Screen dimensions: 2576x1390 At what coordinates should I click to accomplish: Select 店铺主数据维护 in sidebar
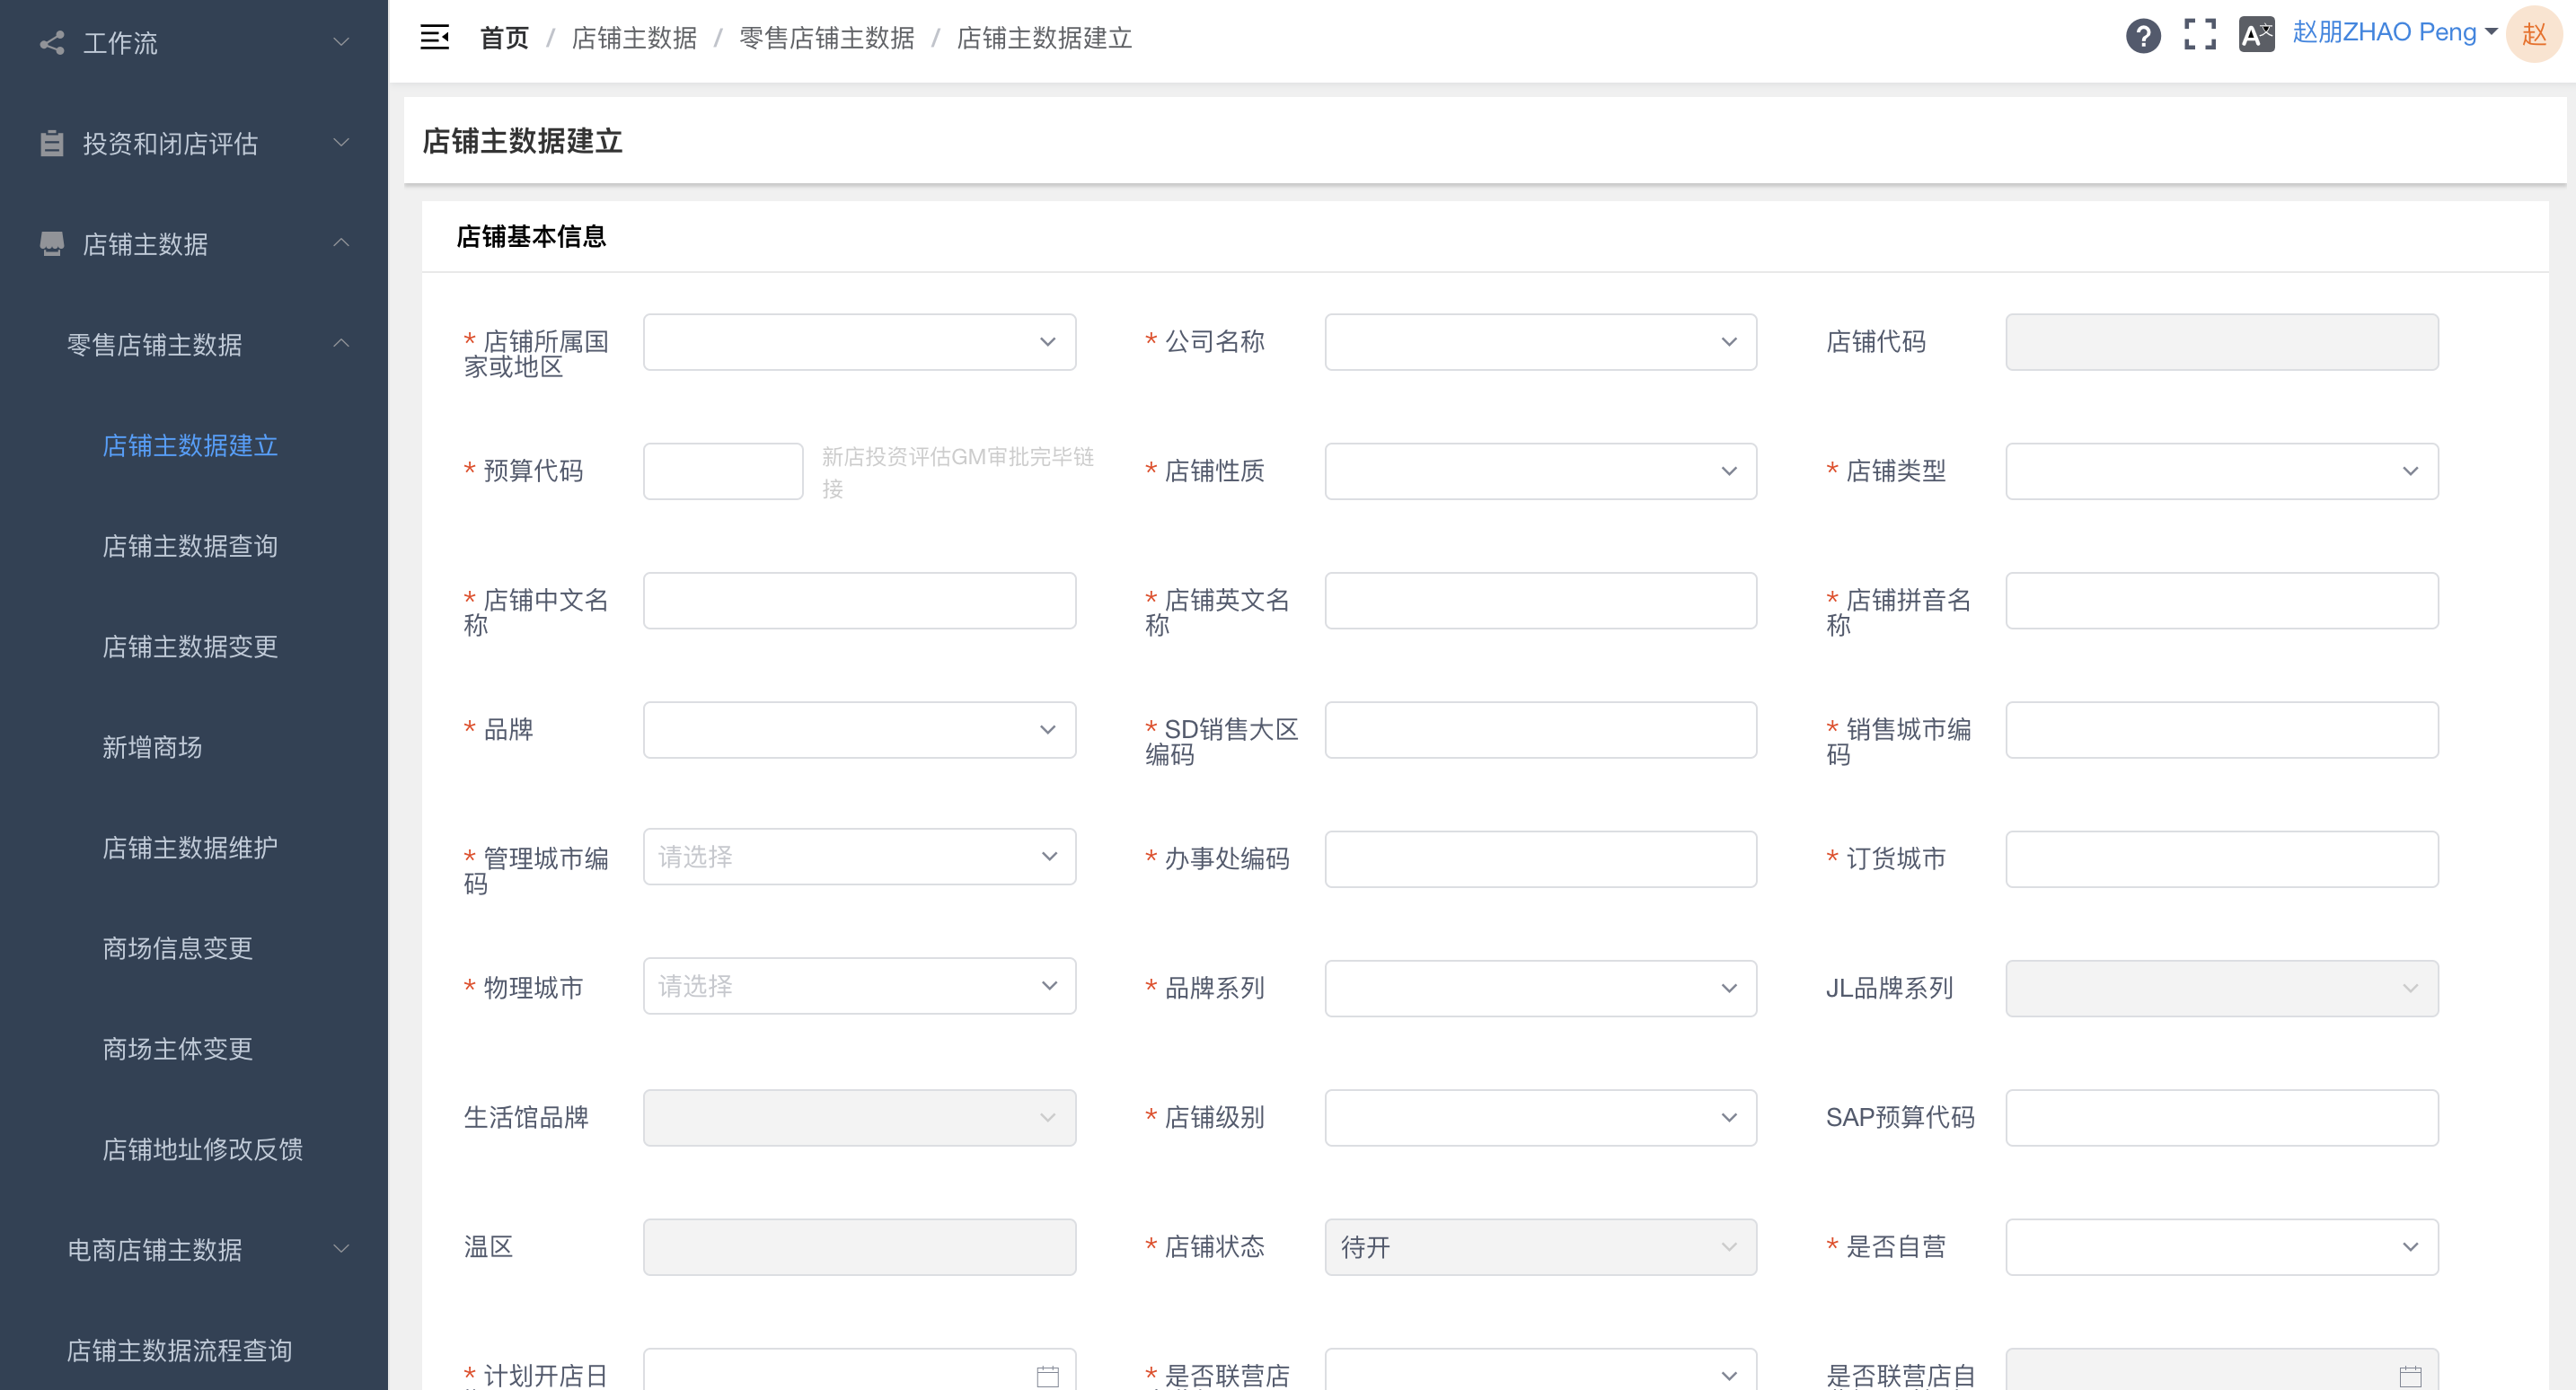[190, 847]
